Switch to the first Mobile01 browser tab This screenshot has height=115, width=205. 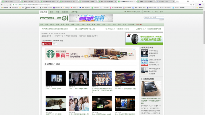[10, 1]
